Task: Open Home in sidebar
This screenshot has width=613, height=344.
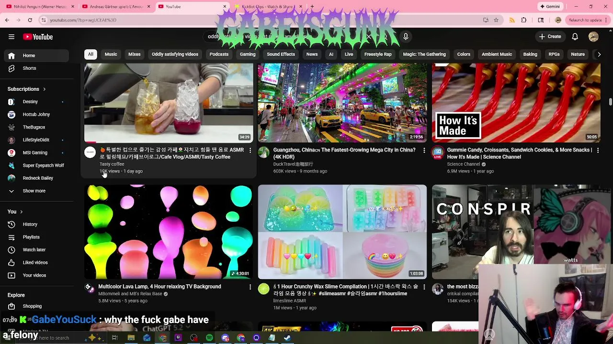Action: tap(36, 55)
